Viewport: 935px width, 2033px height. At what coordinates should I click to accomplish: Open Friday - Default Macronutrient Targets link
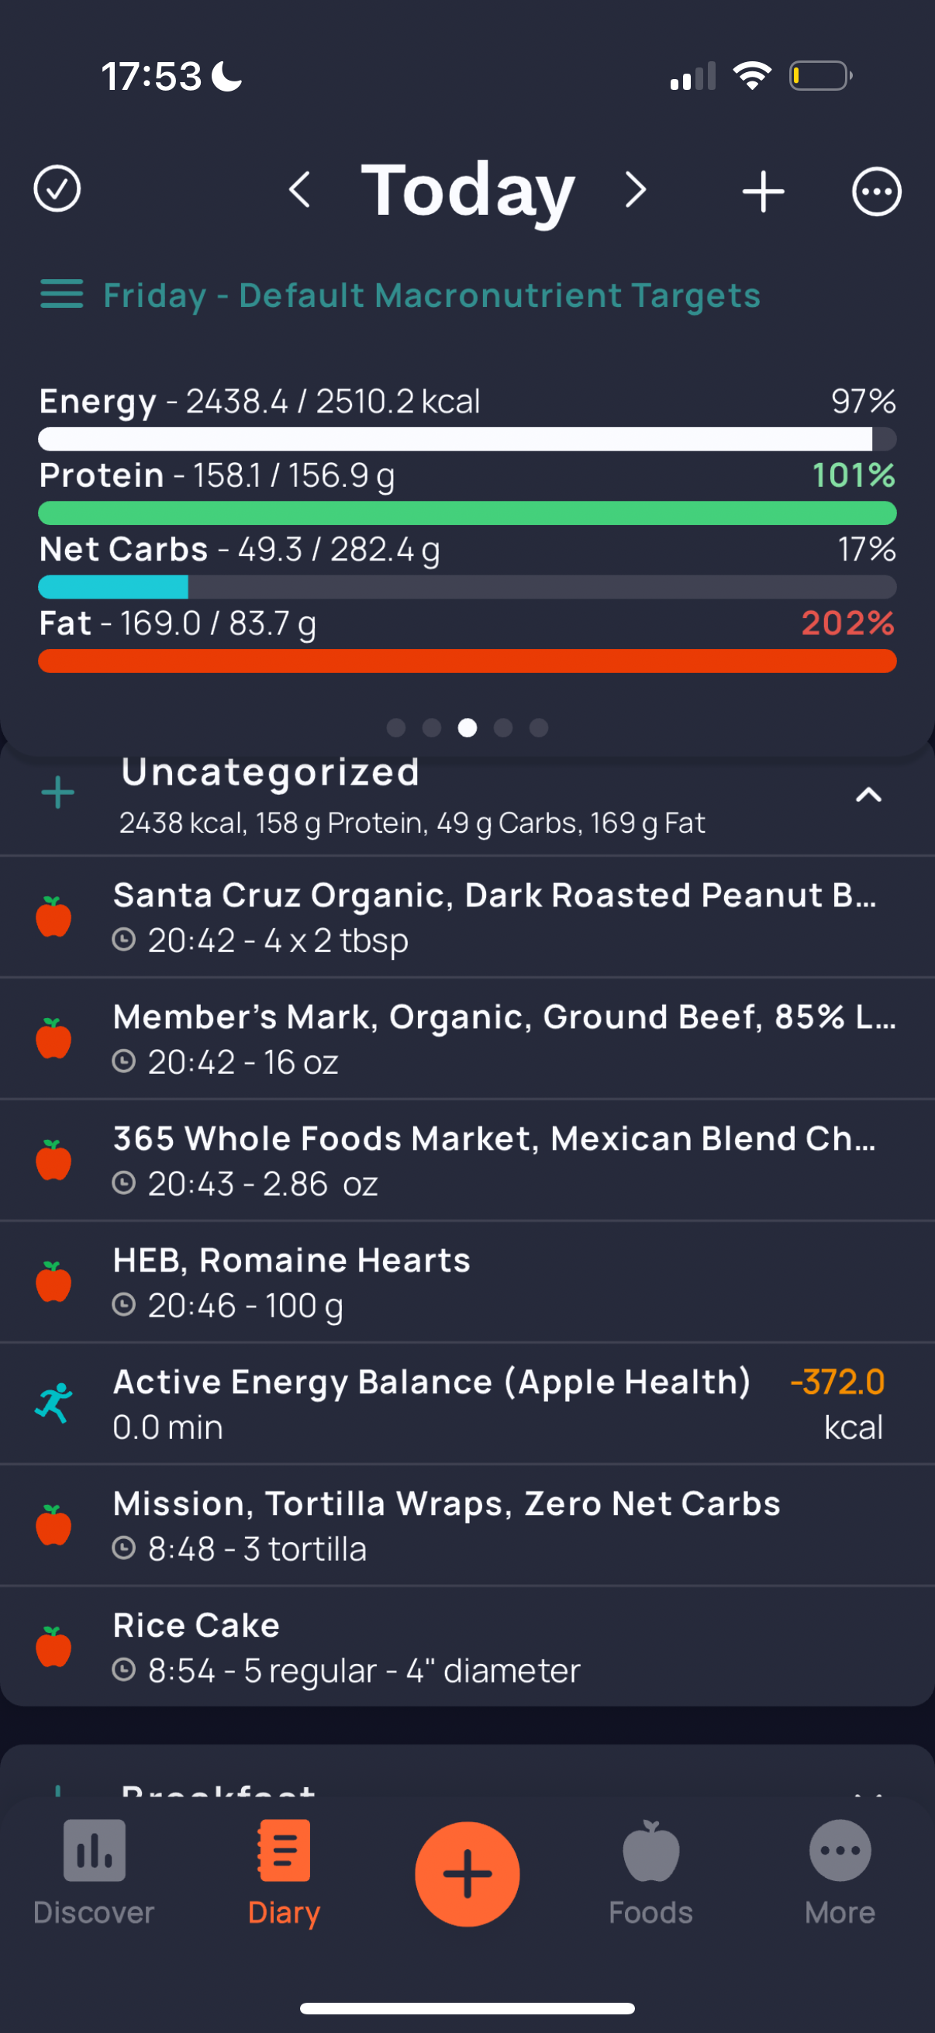point(432,295)
